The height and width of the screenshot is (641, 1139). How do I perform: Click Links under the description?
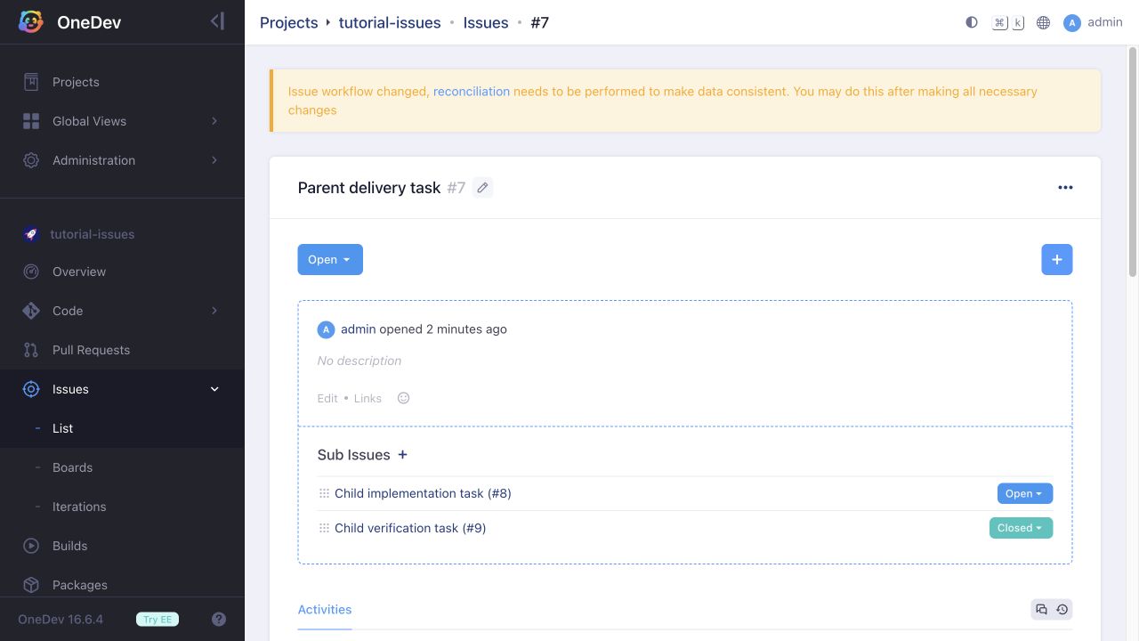click(x=368, y=398)
